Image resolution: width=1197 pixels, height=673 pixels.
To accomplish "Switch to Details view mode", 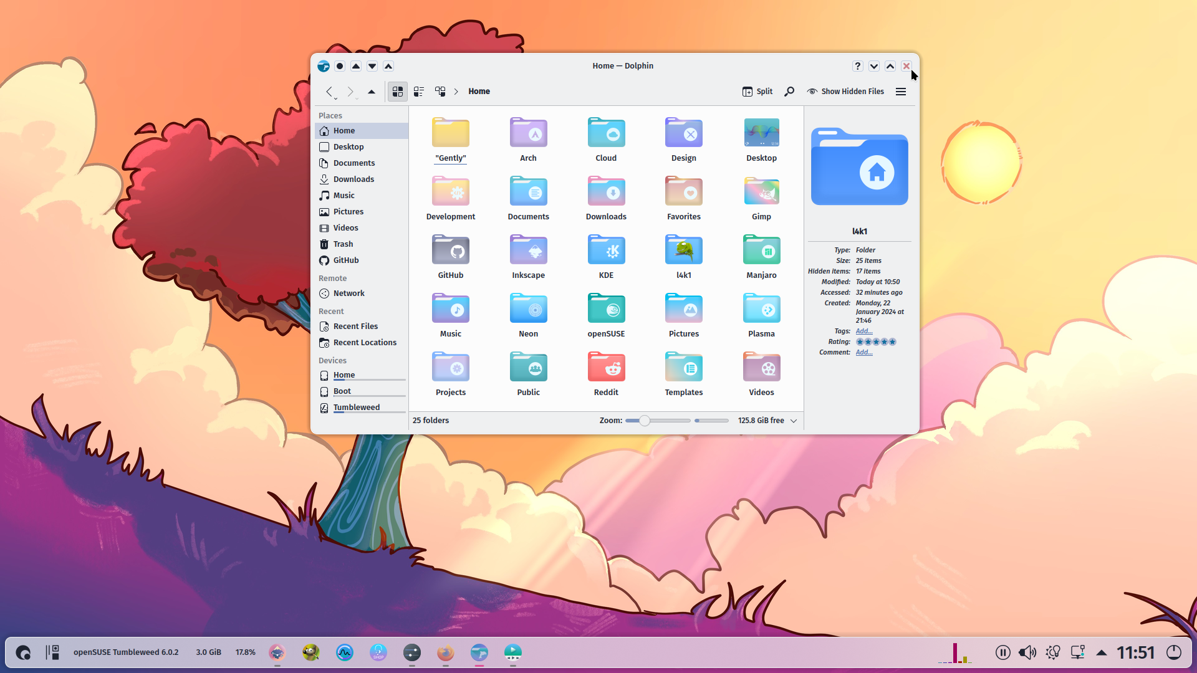I will click(x=440, y=92).
